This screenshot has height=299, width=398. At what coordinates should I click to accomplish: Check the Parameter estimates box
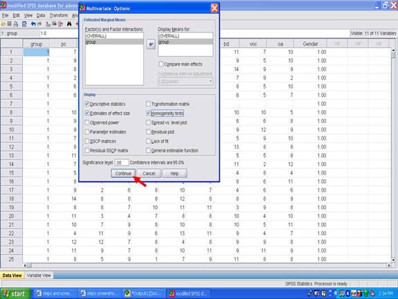click(87, 132)
